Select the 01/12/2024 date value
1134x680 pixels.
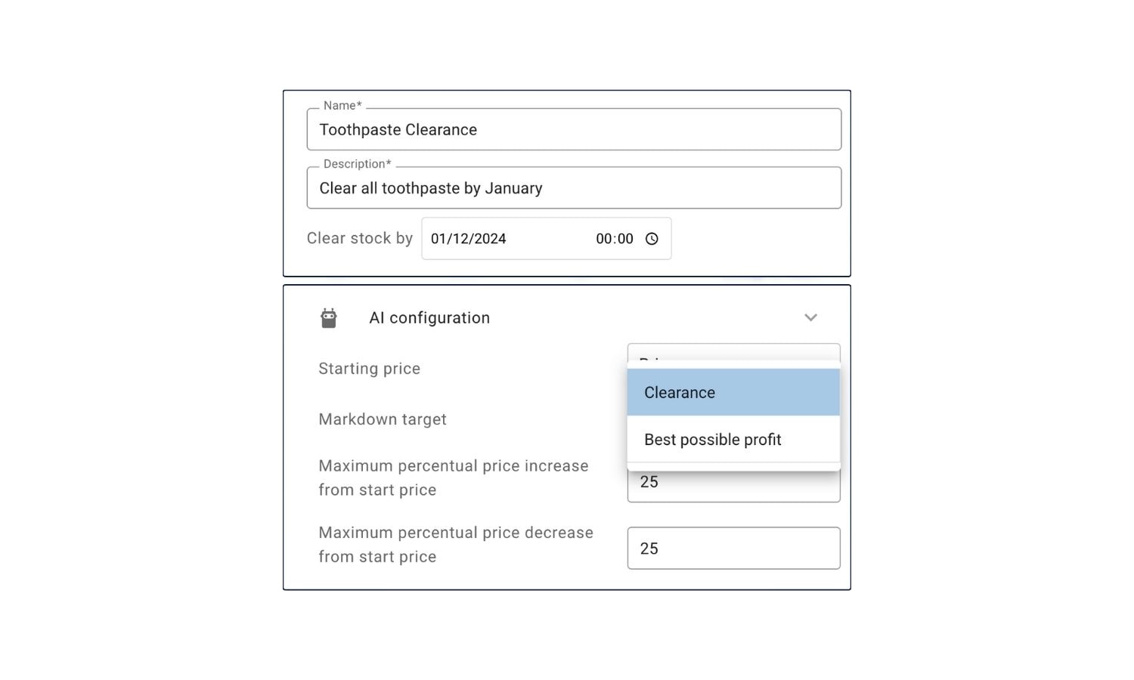coord(468,239)
